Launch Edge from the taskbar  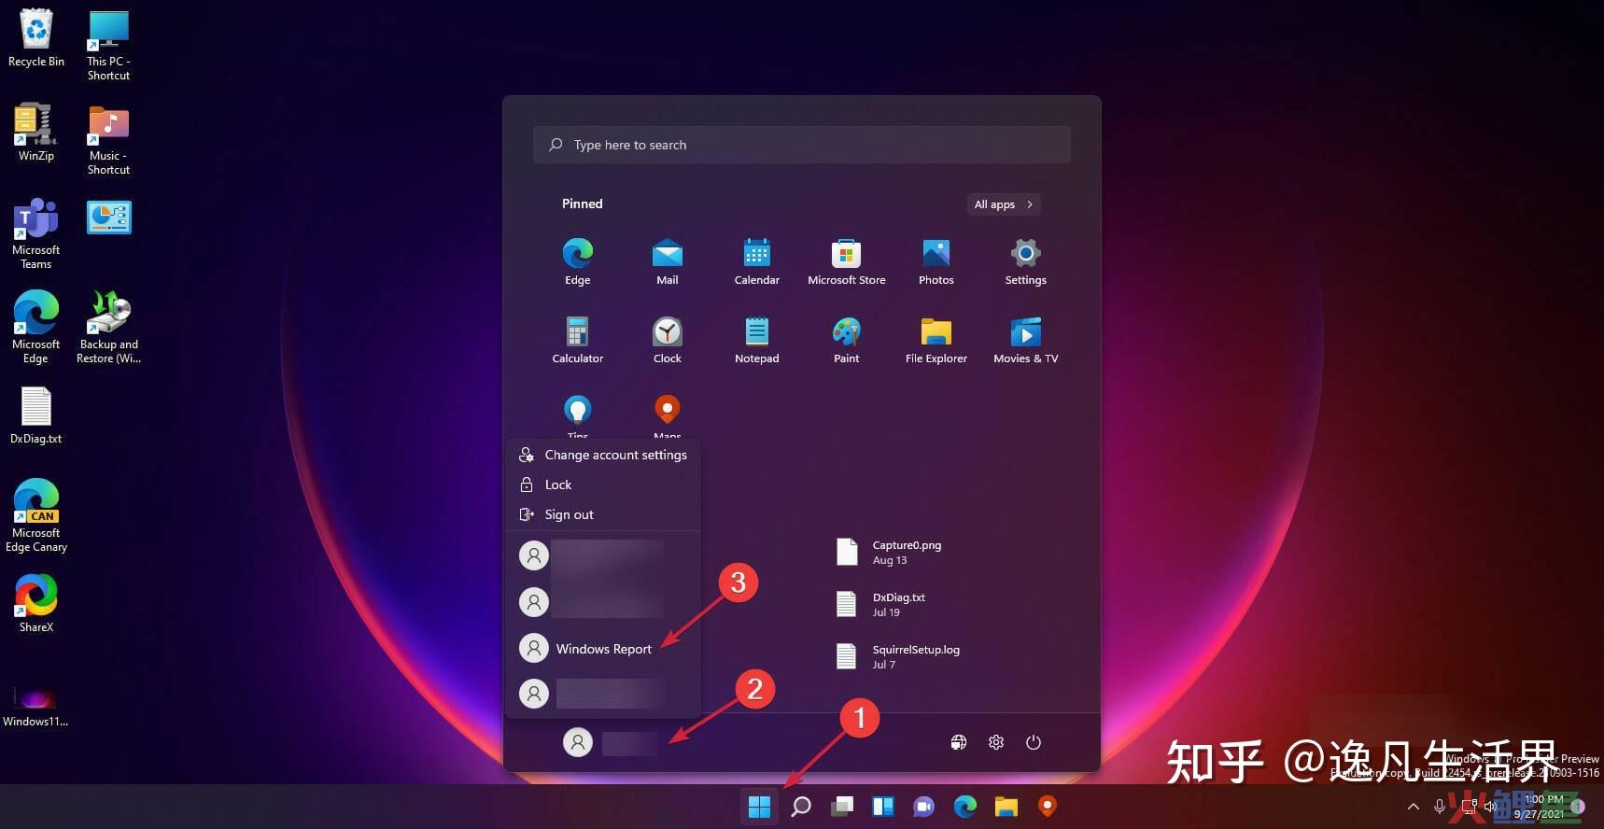coord(965,806)
